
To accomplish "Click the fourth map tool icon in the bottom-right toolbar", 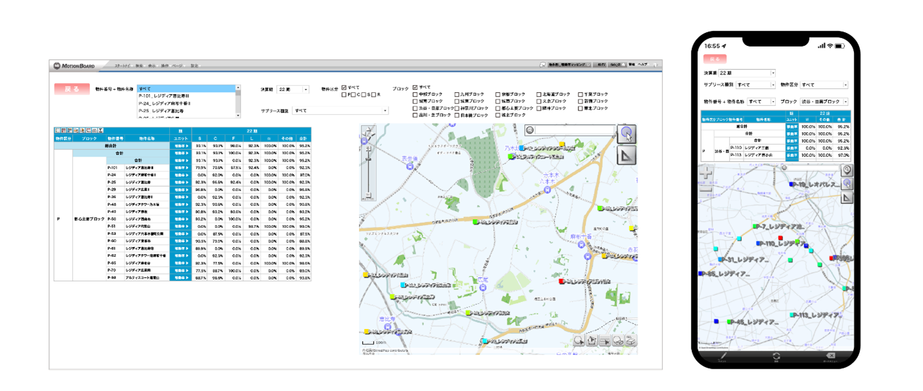I will point(618,341).
